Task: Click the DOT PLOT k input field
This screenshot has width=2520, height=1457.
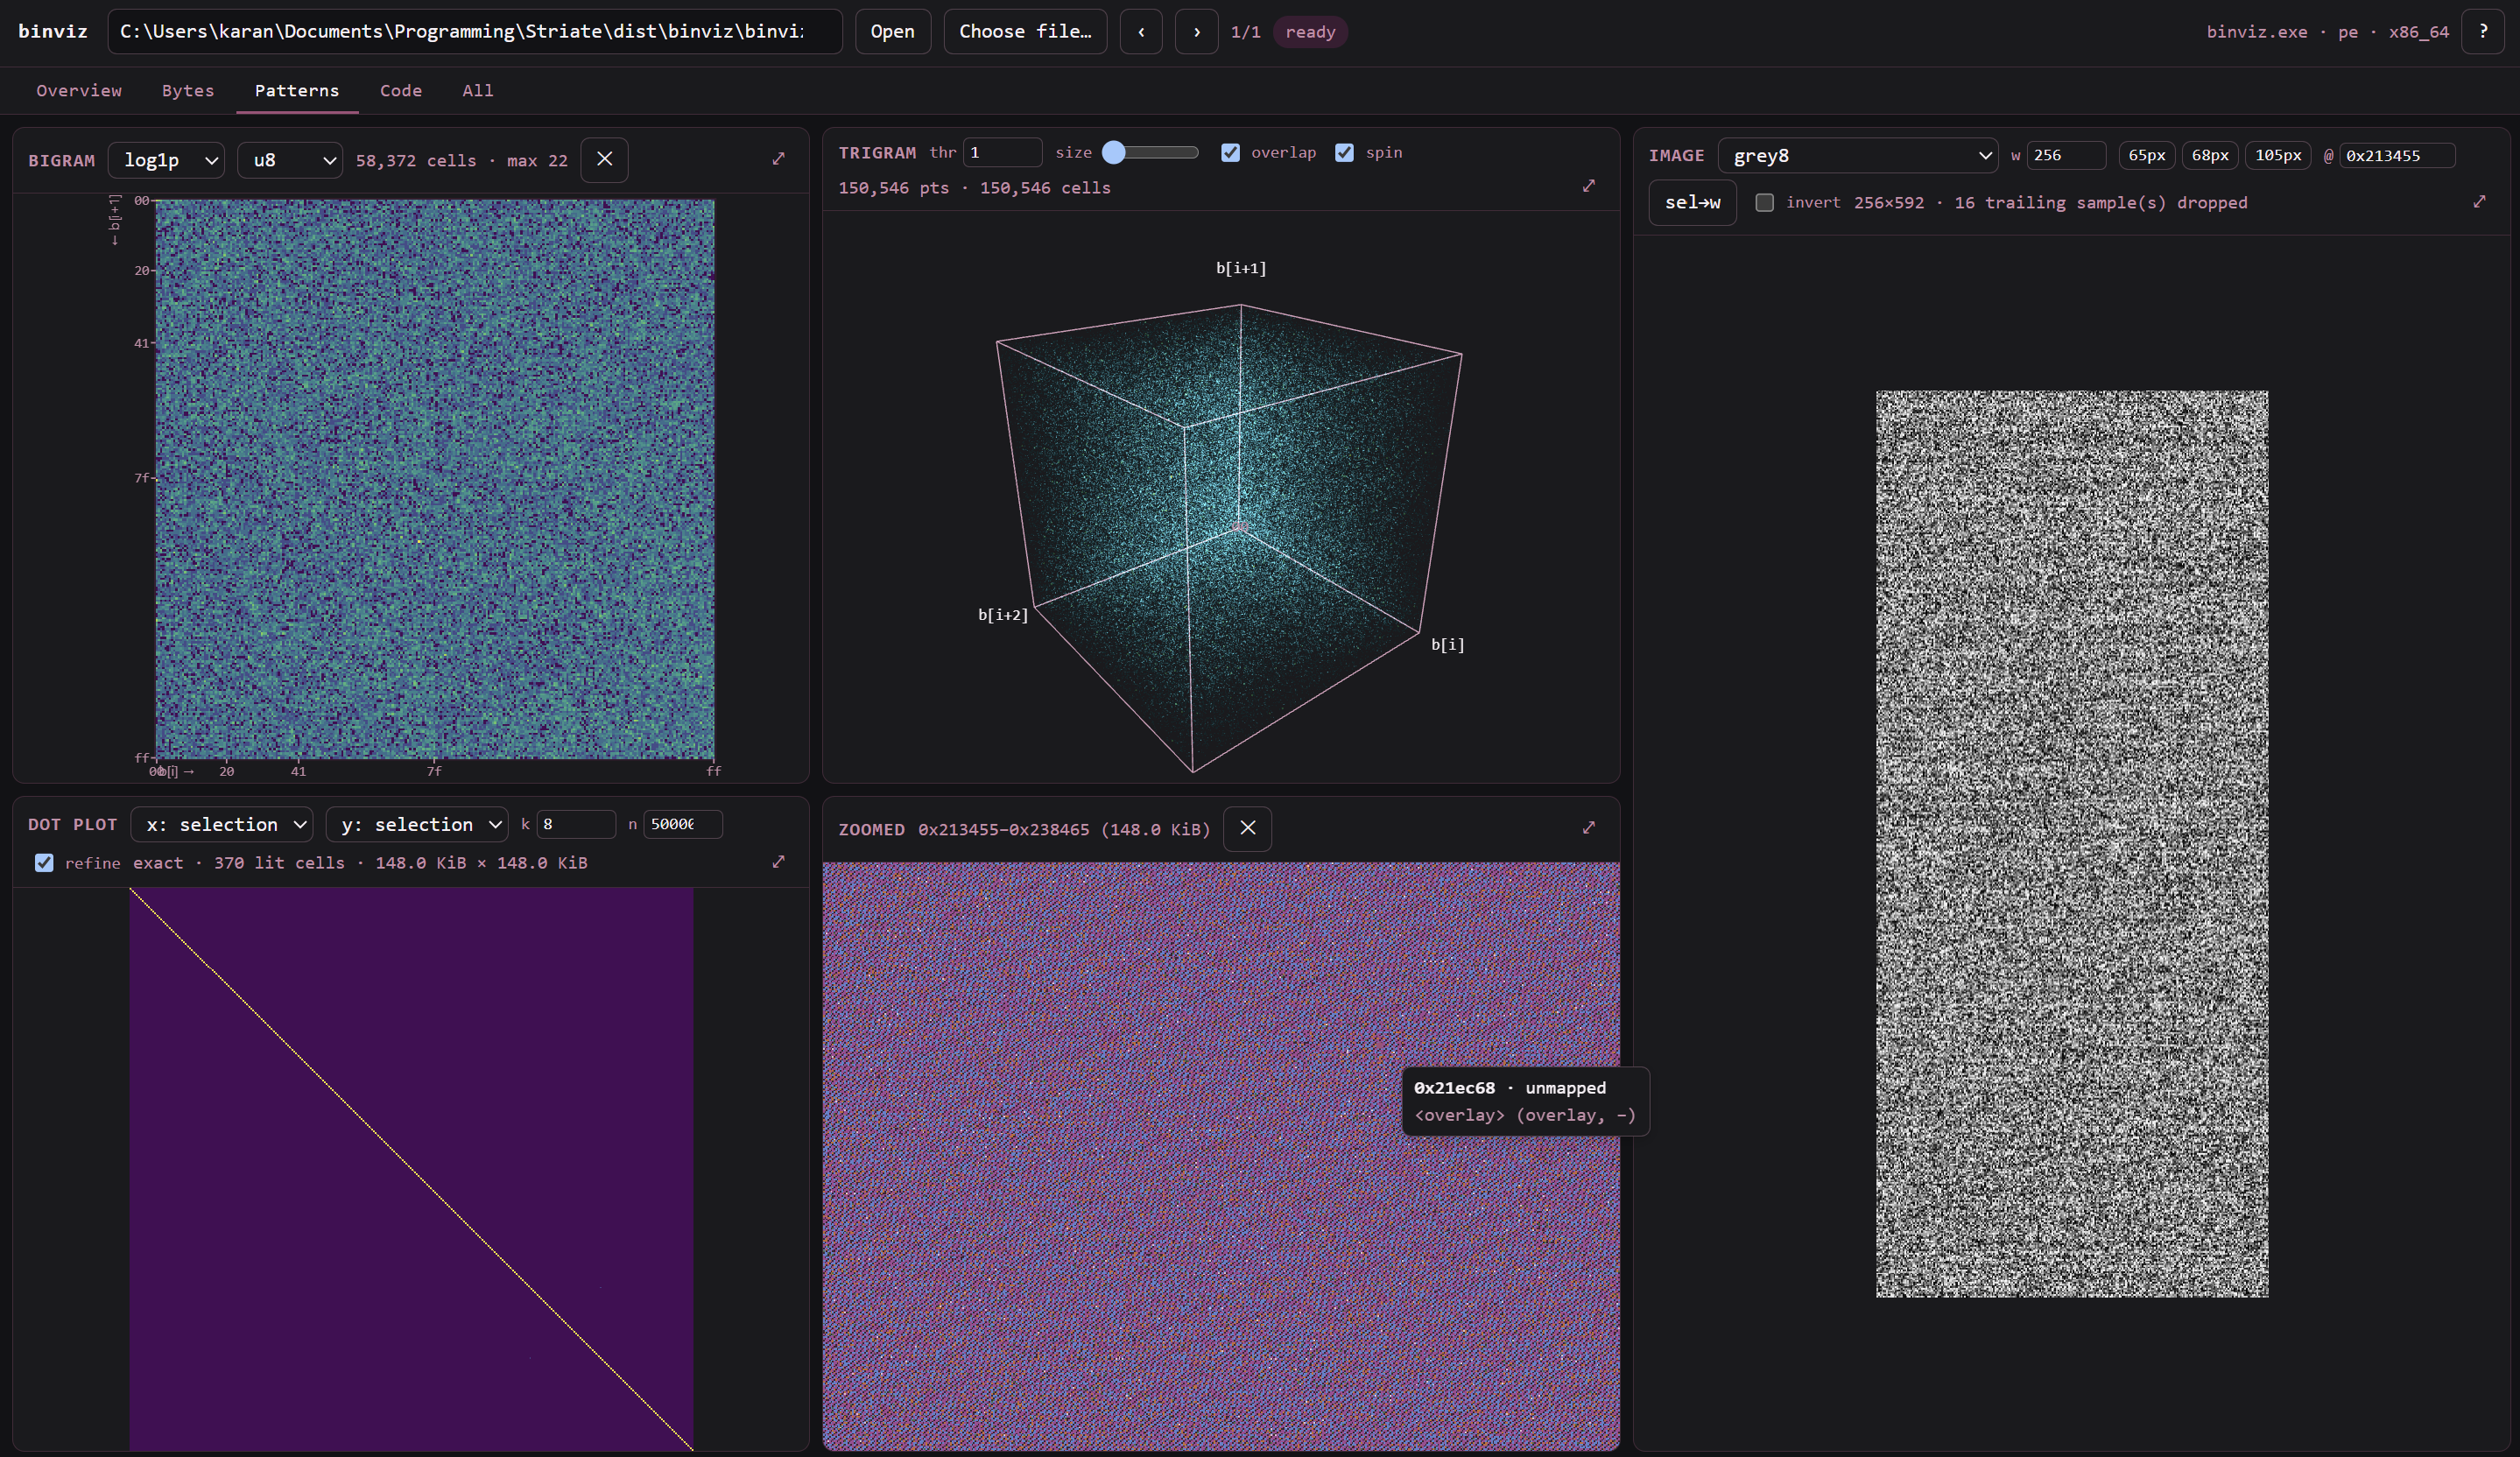Action: coord(576,824)
